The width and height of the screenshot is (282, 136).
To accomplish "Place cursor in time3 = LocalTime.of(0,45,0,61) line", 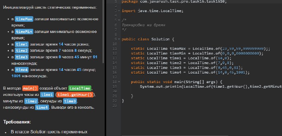I will [187, 67].
